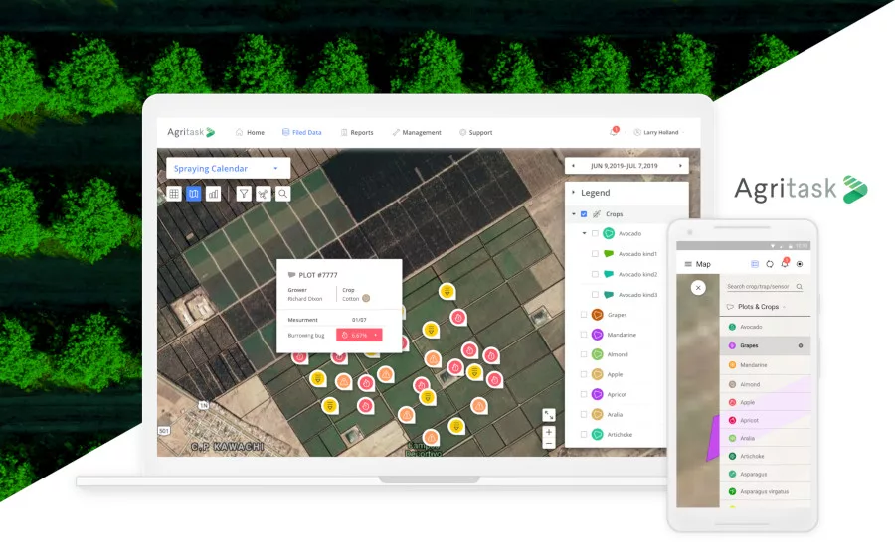Image resolution: width=895 pixels, height=546 pixels.
Task: Click the PLOT #7777 flag icon
Action: point(291,275)
